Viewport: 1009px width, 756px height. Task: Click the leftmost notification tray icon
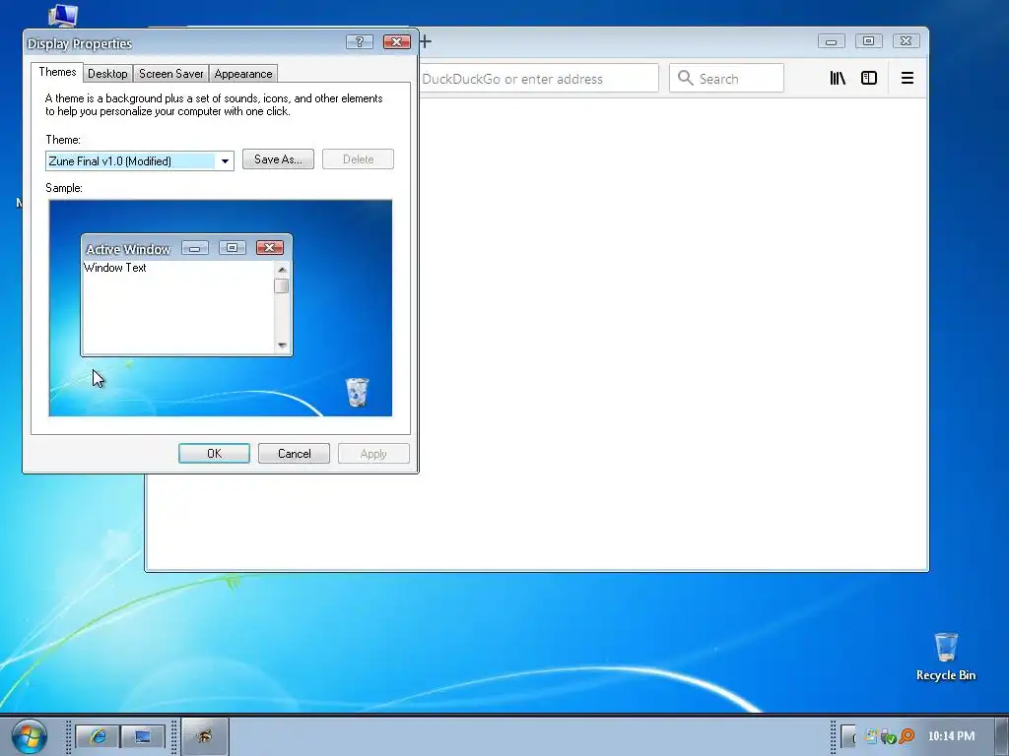click(871, 736)
